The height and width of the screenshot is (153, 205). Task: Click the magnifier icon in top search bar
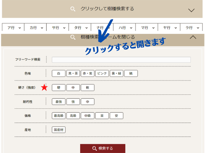point(73,9)
